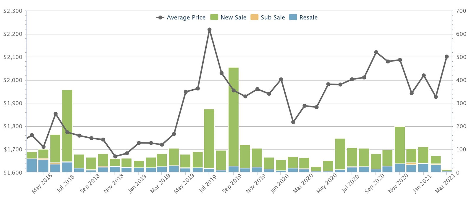Click the 400 volume axis label
Viewport: 471px width, 208px height.
coord(461,80)
